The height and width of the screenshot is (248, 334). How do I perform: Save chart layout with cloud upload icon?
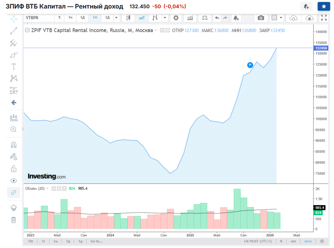pyautogui.click(x=309, y=18)
